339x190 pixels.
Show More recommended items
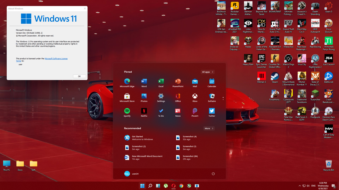209,128
